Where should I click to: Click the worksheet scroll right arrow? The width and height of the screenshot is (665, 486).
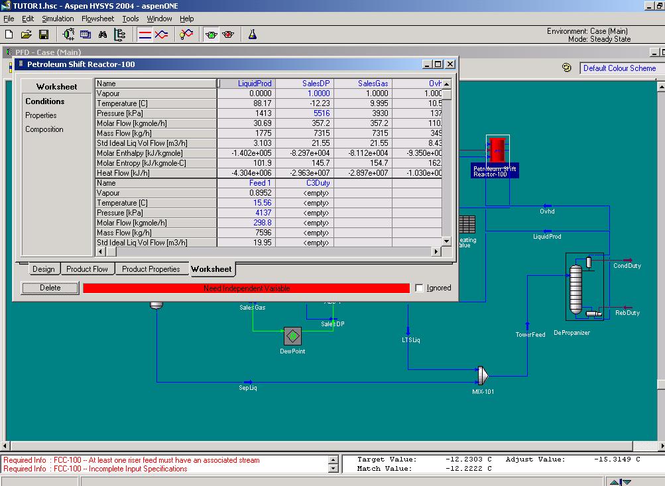pyautogui.click(x=436, y=251)
